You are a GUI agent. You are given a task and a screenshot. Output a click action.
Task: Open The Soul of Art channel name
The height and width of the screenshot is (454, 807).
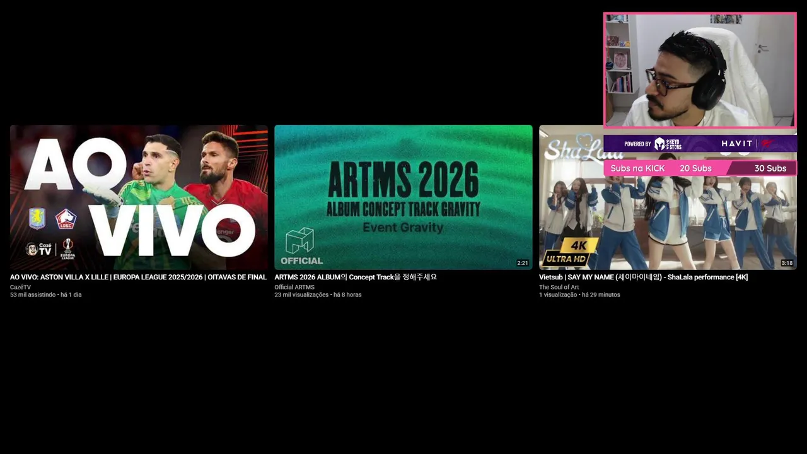[x=559, y=287]
